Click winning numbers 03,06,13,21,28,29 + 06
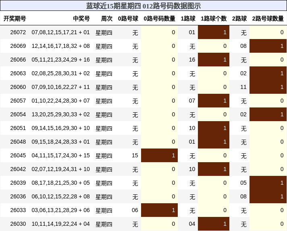 [60, 210]
